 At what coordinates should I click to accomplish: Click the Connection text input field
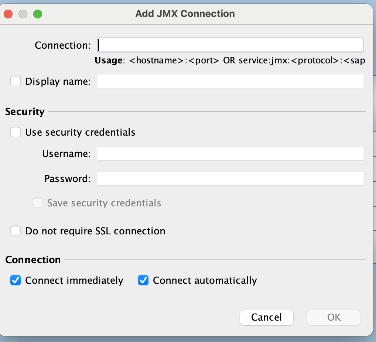click(x=230, y=45)
